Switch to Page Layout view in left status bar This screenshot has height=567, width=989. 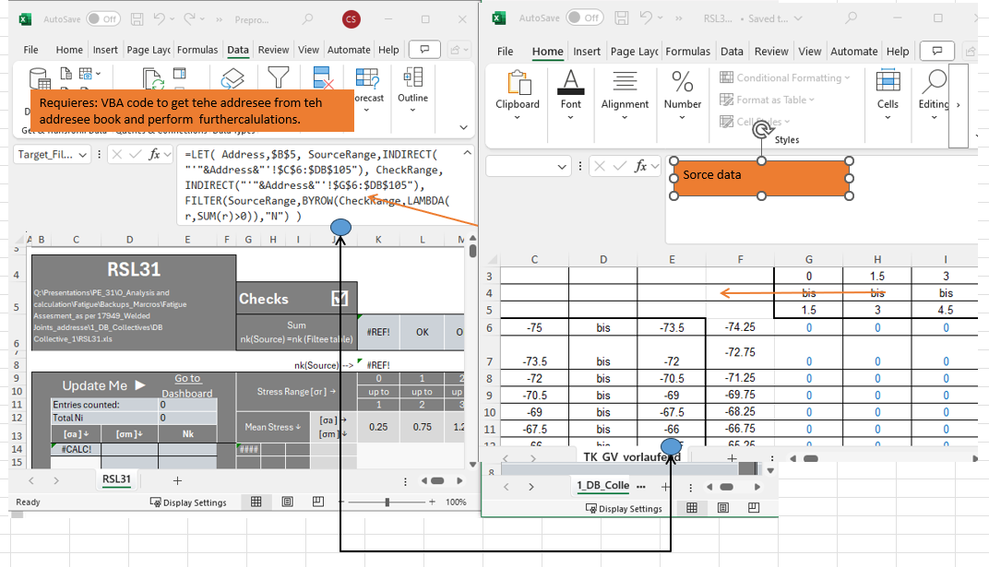point(287,502)
